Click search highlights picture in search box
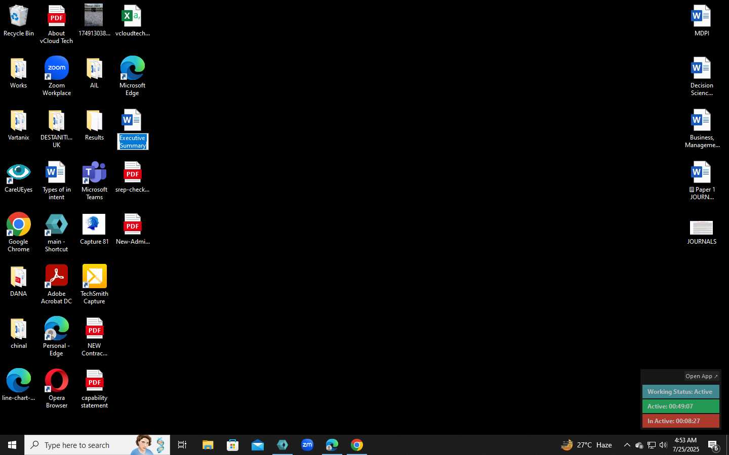The width and height of the screenshot is (729, 455). pyautogui.click(x=151, y=445)
